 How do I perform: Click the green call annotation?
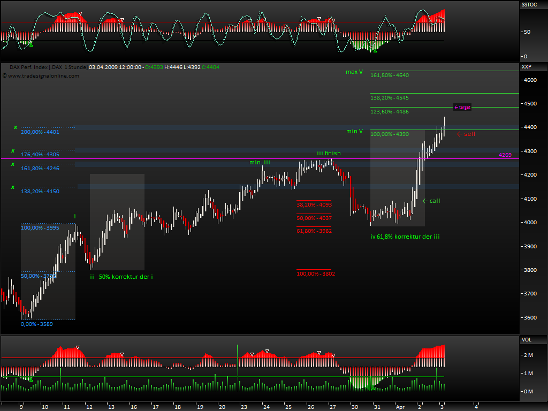[431, 201]
